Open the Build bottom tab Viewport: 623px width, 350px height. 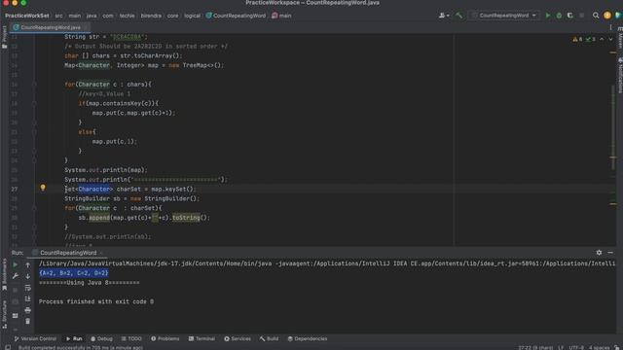(269, 338)
